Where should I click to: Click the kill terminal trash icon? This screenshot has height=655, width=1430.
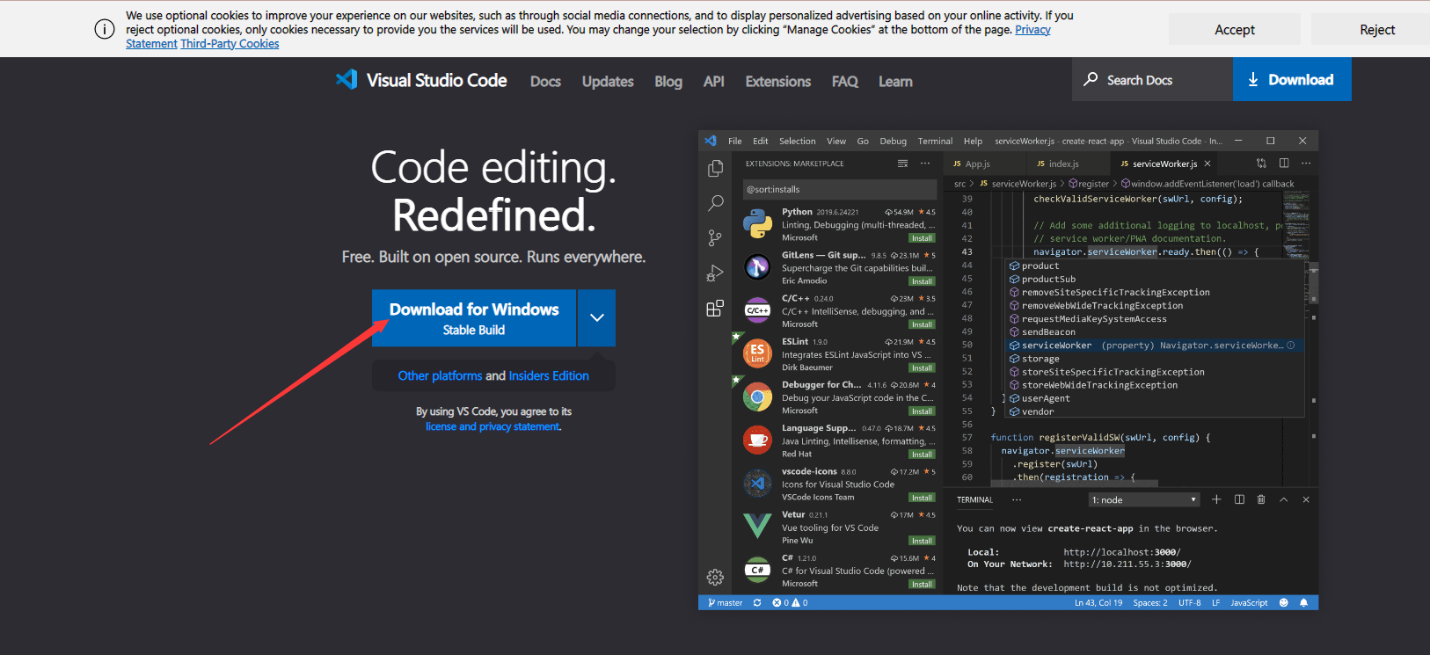pos(1261,499)
